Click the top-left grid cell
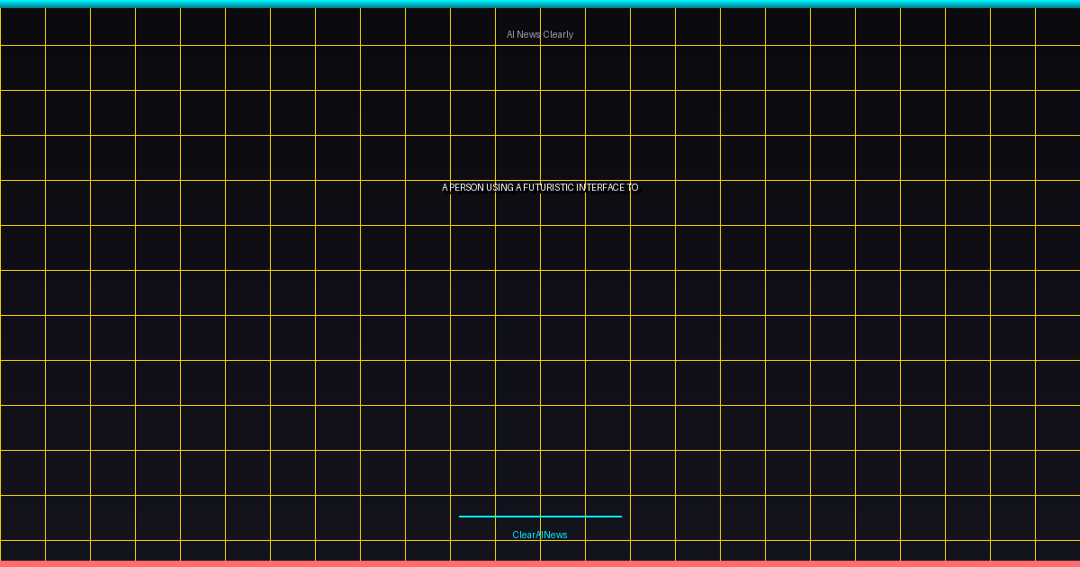Image resolution: width=1080 pixels, height=567 pixels. tap(22, 25)
